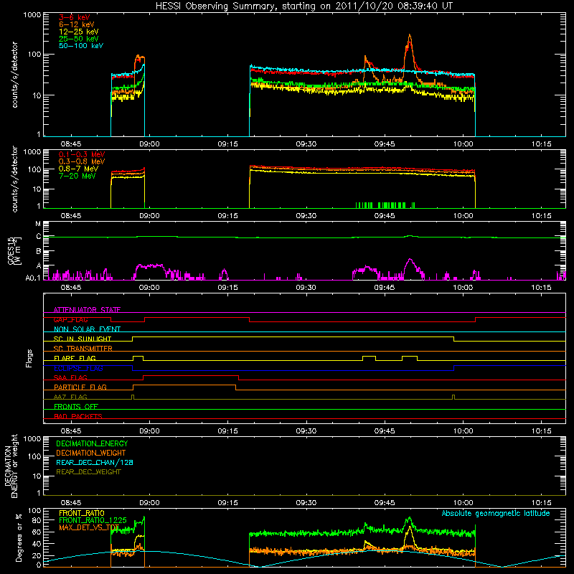
Task: Click the 10:15 tick label under Flags panel
Action: 542,431
